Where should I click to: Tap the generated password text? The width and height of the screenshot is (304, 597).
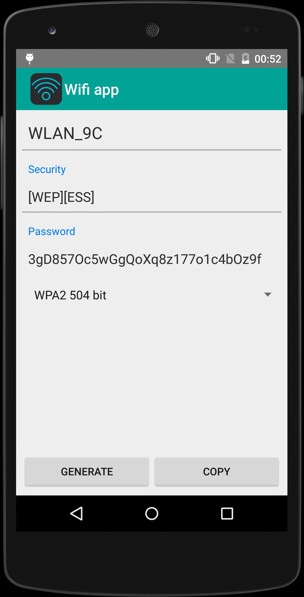pos(145,259)
